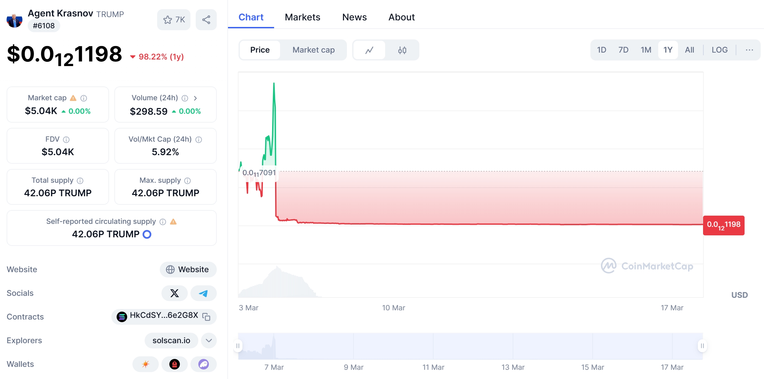
Task: Set chart range to All
Action: click(690, 50)
